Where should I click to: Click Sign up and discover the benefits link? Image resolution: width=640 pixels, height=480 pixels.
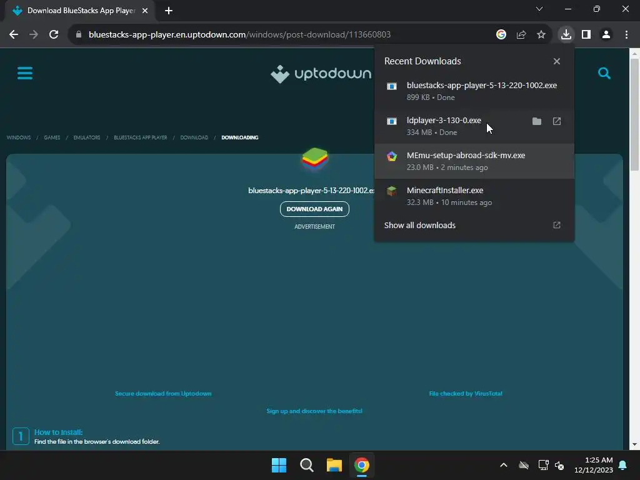[x=314, y=411]
